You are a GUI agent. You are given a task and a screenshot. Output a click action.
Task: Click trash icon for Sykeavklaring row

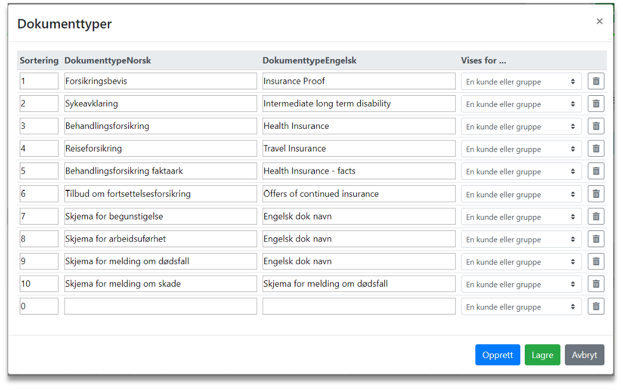coord(596,104)
